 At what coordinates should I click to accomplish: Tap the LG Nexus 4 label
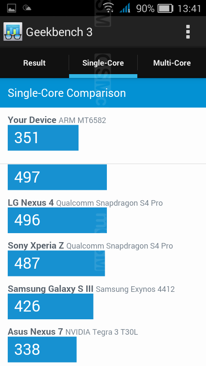click(x=30, y=203)
